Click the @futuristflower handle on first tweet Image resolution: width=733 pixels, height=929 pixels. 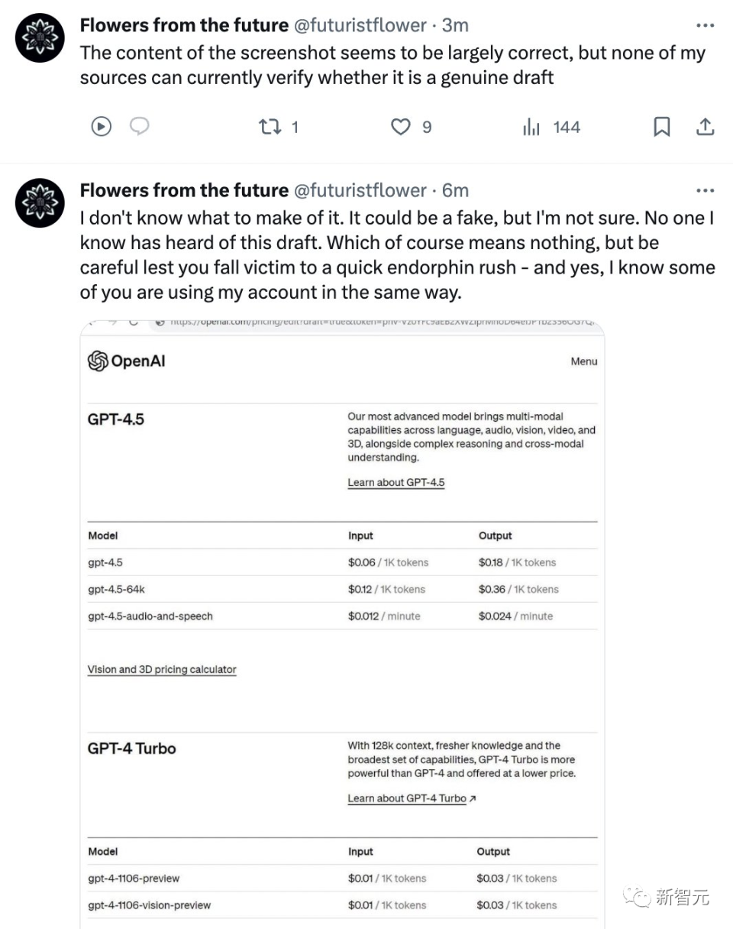360,25
